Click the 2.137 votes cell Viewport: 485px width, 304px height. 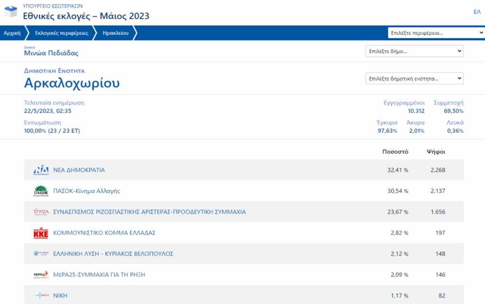coord(438,191)
